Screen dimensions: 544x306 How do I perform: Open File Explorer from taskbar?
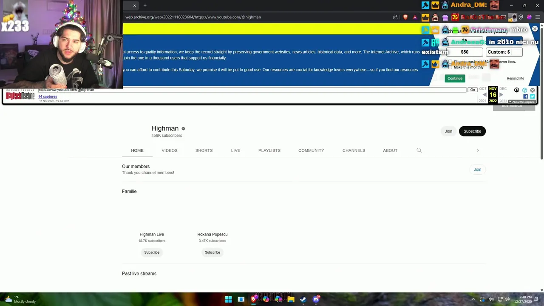point(291,299)
